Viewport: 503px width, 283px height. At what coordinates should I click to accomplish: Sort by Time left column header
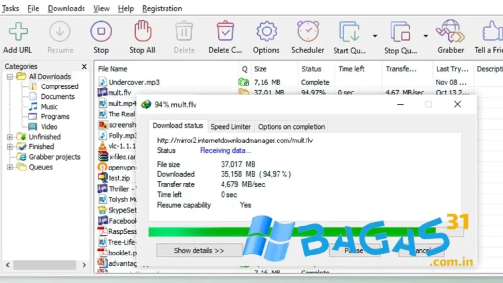point(352,69)
